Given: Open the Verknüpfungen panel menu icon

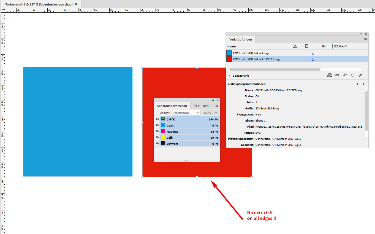Looking at the screenshot, I should pyautogui.click(x=365, y=39).
